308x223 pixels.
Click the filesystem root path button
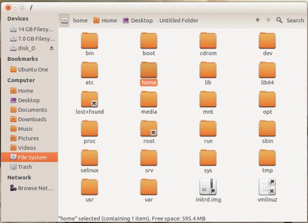(64, 20)
